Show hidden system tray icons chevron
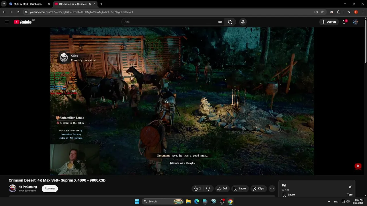The image size is (367, 206). tap(329, 201)
